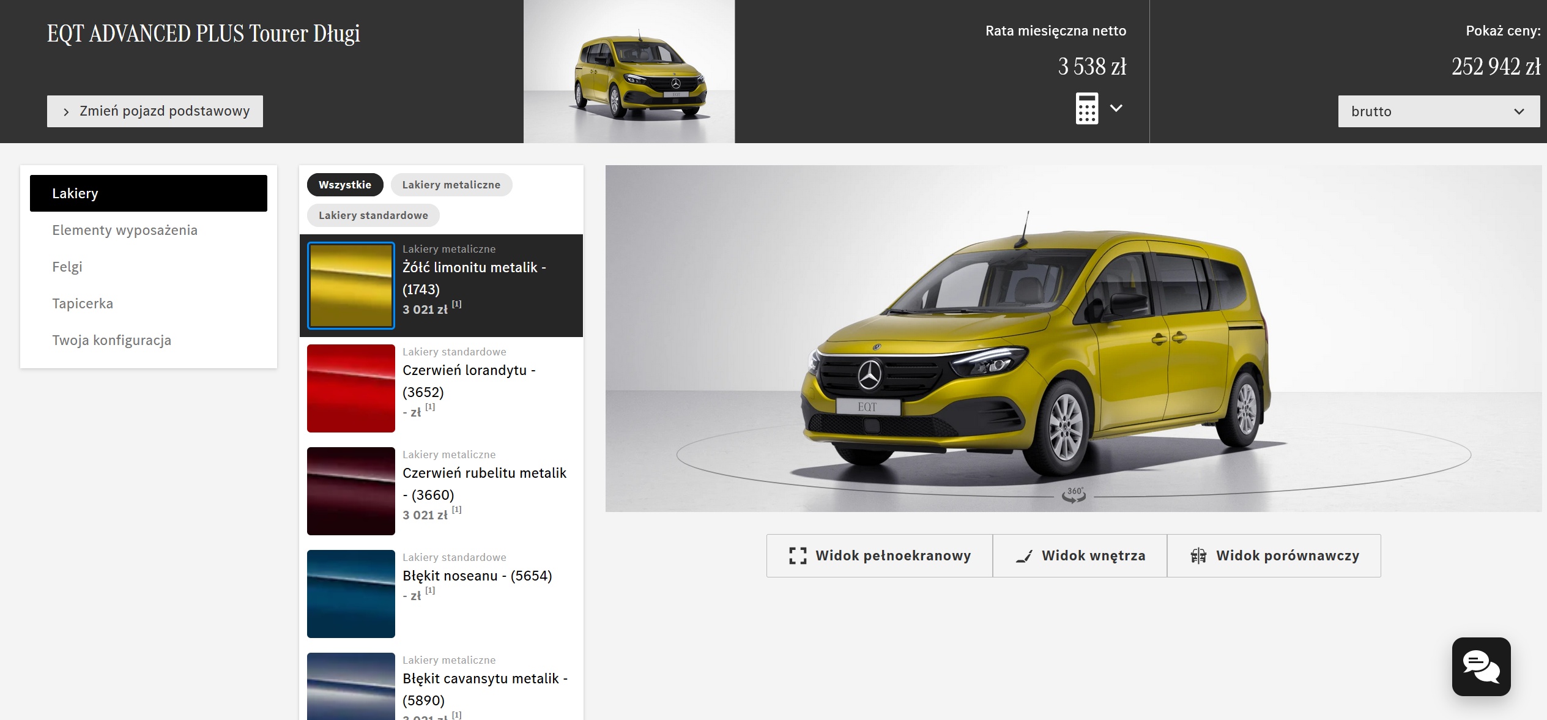Click the Rata miesięczna netto label
Image resolution: width=1547 pixels, height=720 pixels.
click(x=1056, y=31)
